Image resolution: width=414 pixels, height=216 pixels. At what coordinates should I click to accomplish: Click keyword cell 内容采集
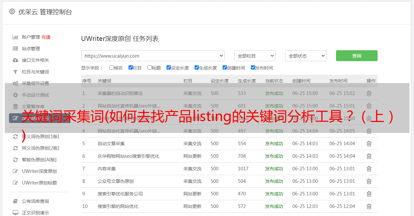tap(107, 169)
